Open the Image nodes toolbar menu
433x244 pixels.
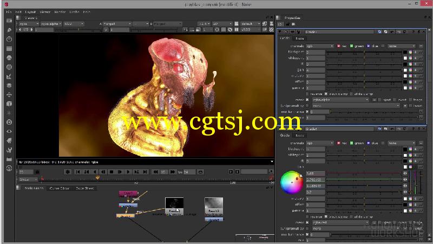9,21
